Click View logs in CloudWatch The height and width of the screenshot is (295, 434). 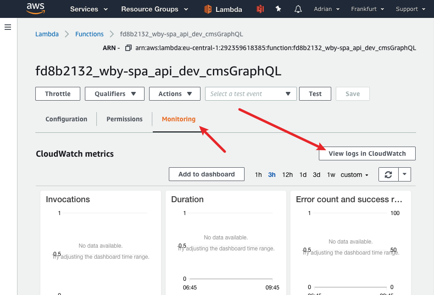pyautogui.click(x=367, y=153)
